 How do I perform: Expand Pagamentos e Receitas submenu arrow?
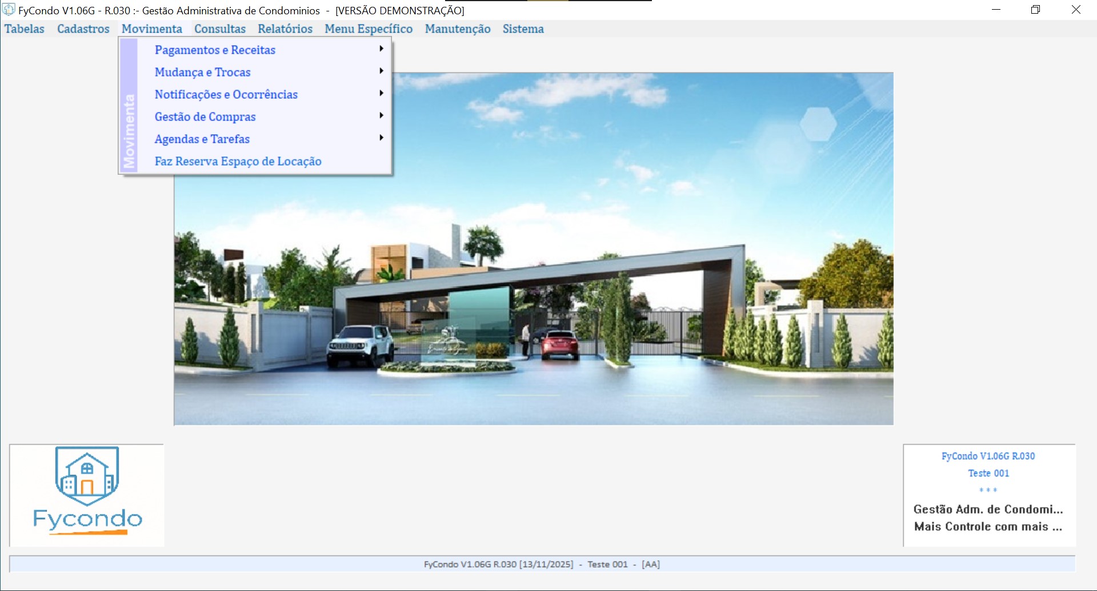(x=381, y=49)
